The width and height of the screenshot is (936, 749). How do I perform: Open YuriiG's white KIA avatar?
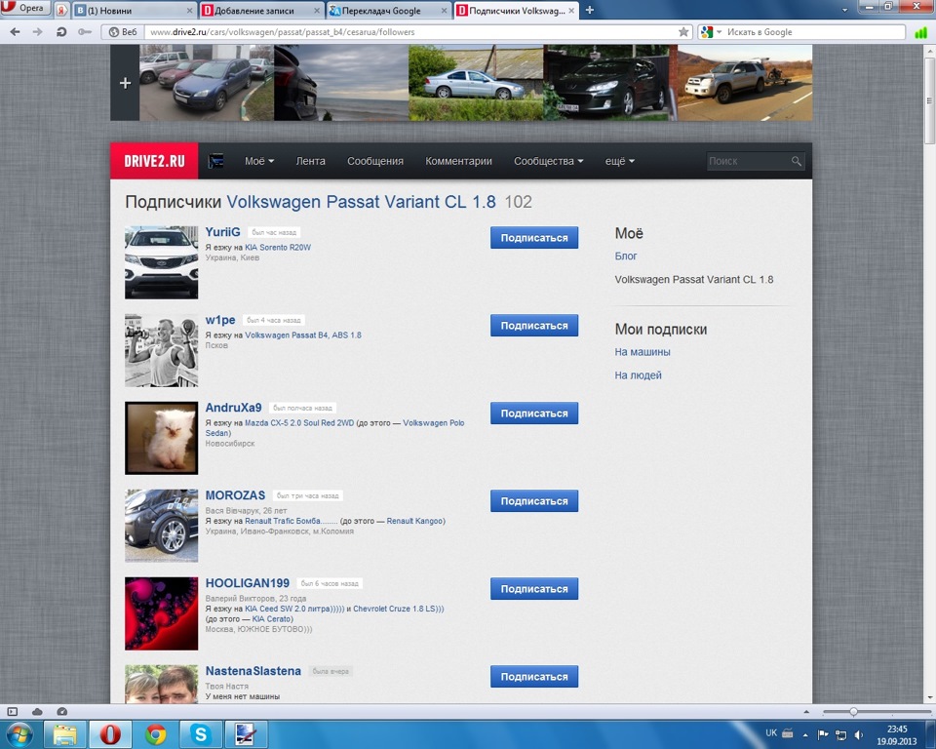161,262
